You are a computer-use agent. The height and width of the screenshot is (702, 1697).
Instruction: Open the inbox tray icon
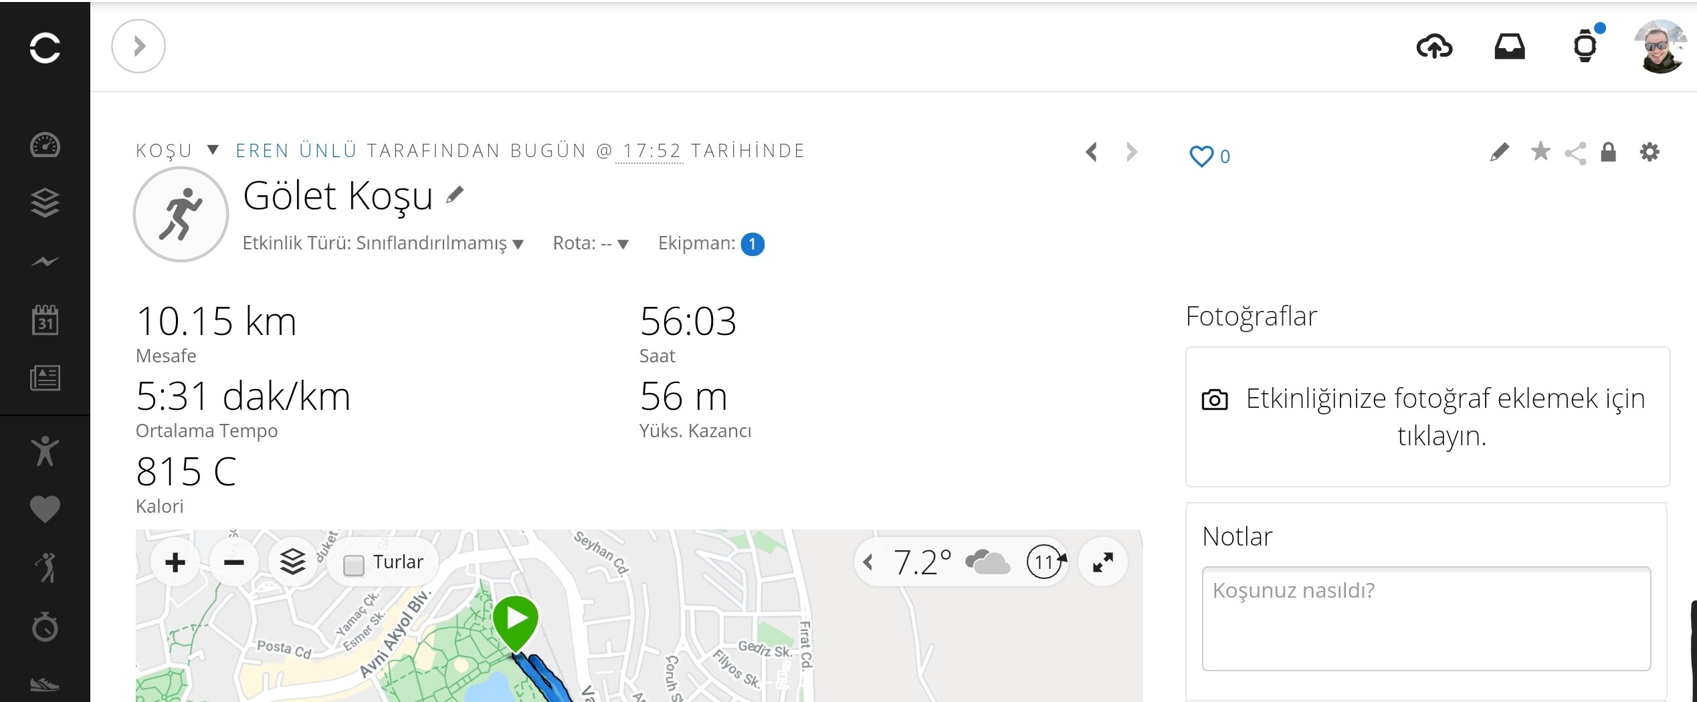[1510, 47]
